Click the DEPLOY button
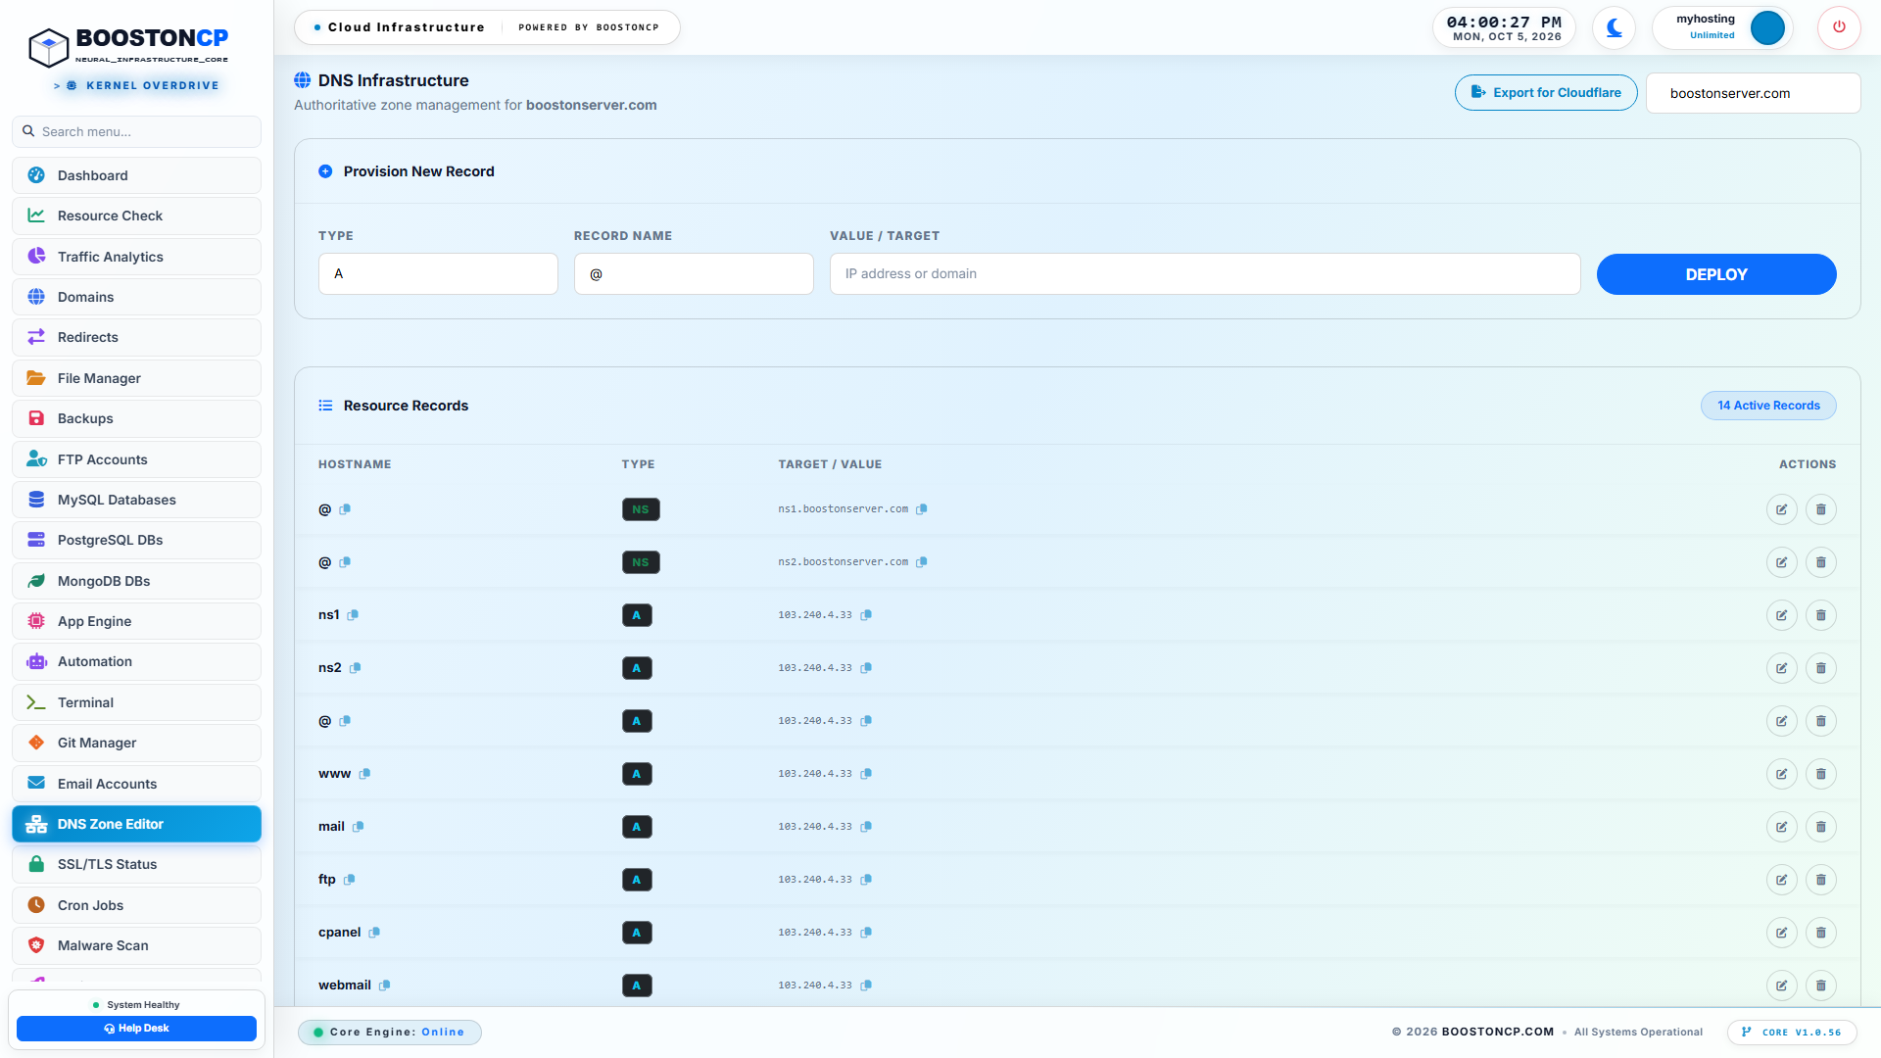Viewport: 1881px width, 1058px height. click(1715, 274)
